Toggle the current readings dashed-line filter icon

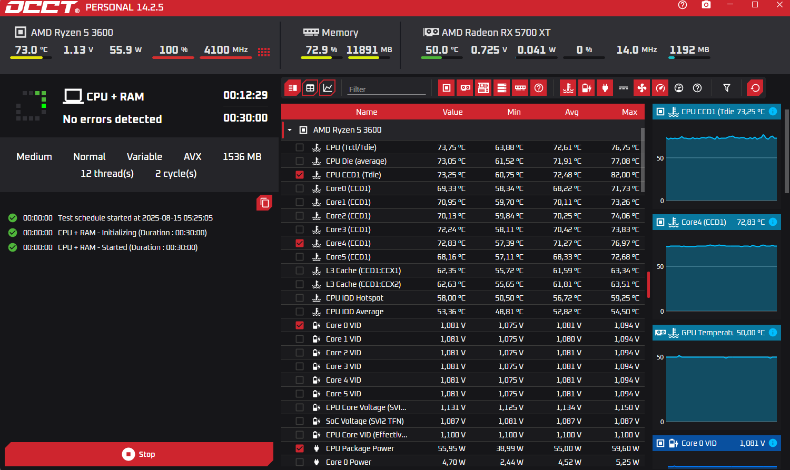tap(624, 88)
